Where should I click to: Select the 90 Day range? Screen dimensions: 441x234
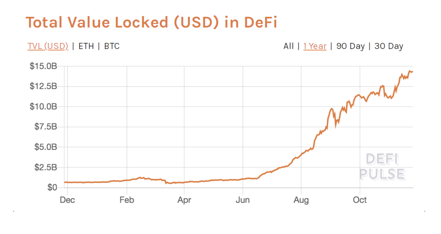coord(350,46)
